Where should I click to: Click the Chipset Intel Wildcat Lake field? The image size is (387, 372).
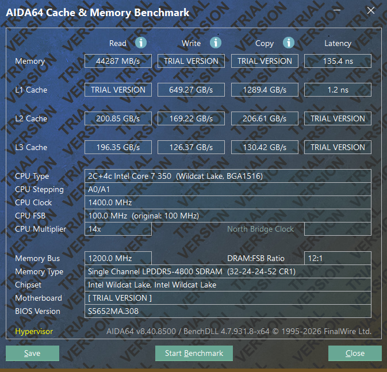coord(228,285)
